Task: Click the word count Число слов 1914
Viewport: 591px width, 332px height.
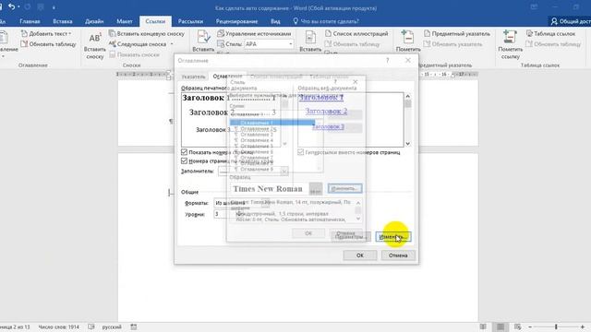Action: pos(58,326)
